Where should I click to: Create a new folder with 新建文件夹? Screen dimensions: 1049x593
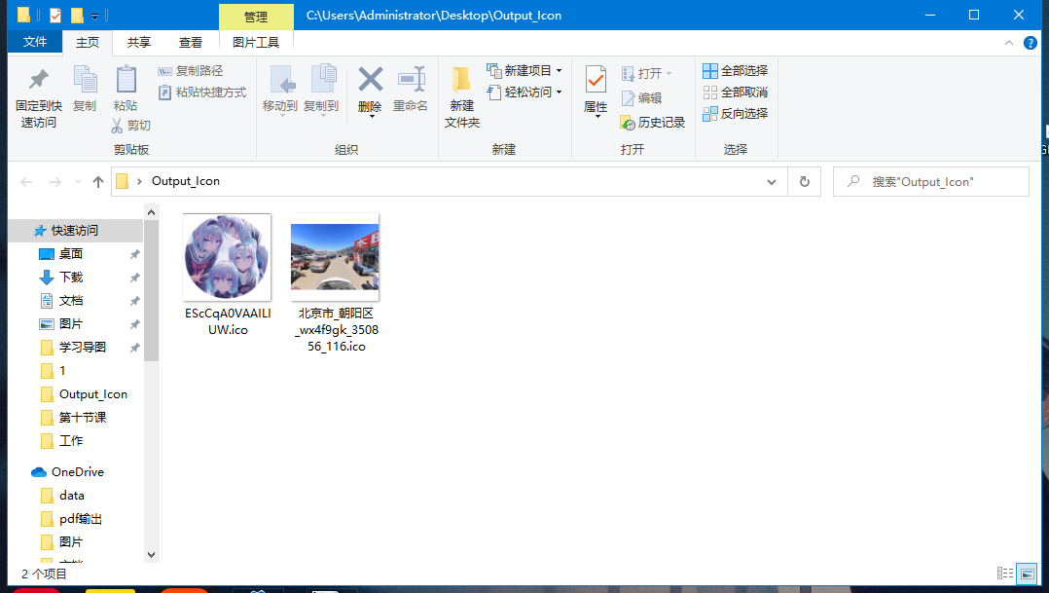click(461, 97)
